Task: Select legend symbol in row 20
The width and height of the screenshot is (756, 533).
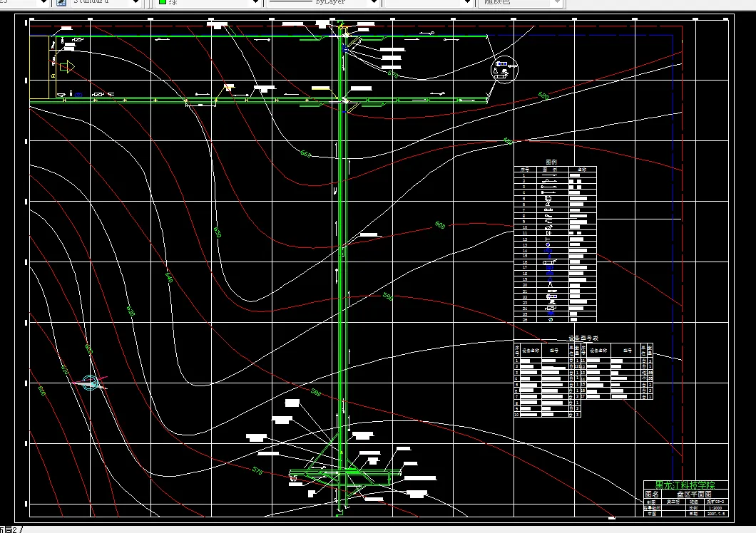Action: pos(550,285)
